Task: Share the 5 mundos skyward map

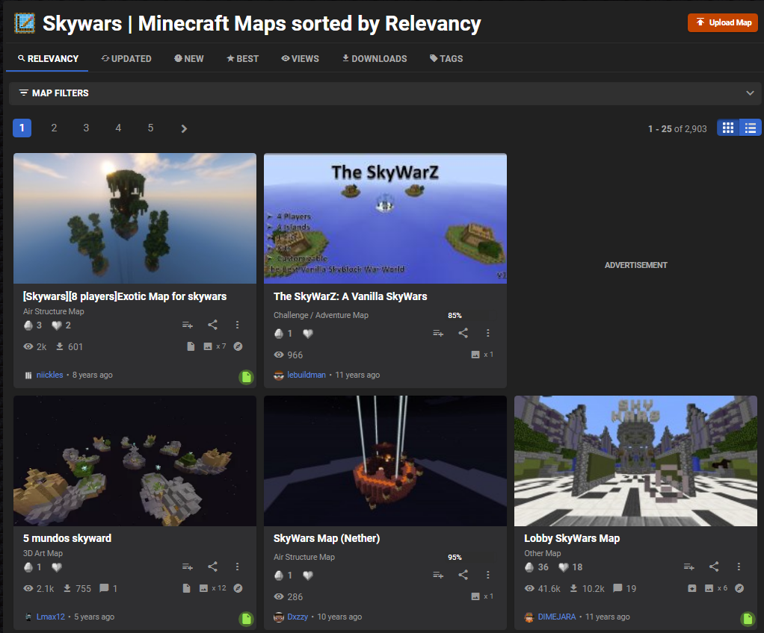Action: point(212,567)
